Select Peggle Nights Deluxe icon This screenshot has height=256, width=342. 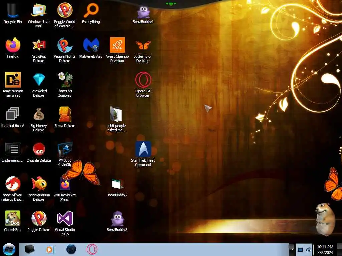click(65, 50)
